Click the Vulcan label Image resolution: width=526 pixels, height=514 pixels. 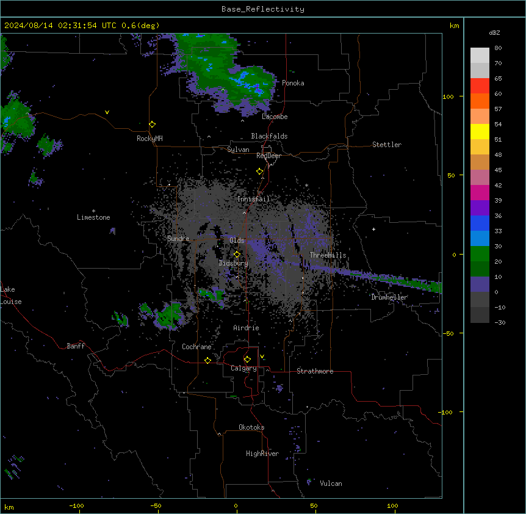(331, 483)
